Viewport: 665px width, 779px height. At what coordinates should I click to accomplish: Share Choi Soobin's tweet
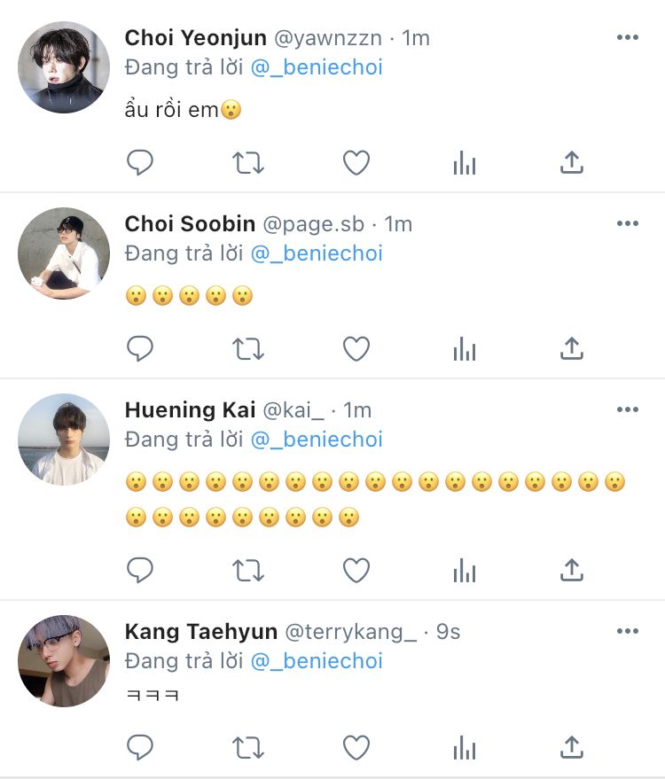(572, 349)
